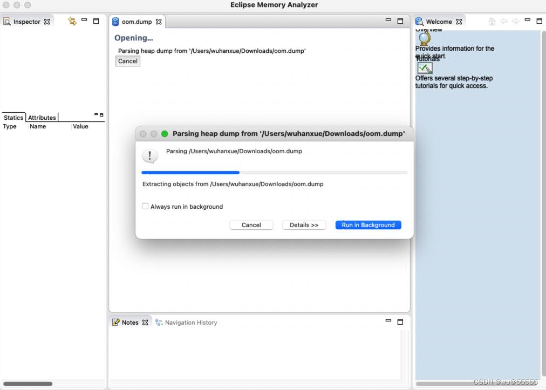This screenshot has width=546, height=390.
Task: Maximize the Inspector view
Action: click(x=96, y=21)
